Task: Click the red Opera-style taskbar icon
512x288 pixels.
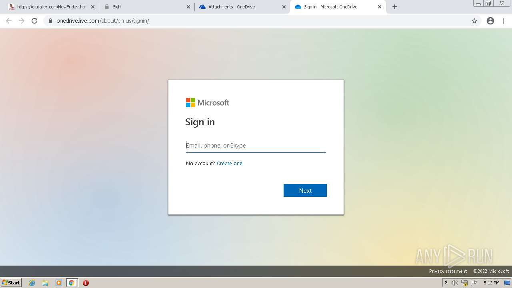Action: pos(86,283)
